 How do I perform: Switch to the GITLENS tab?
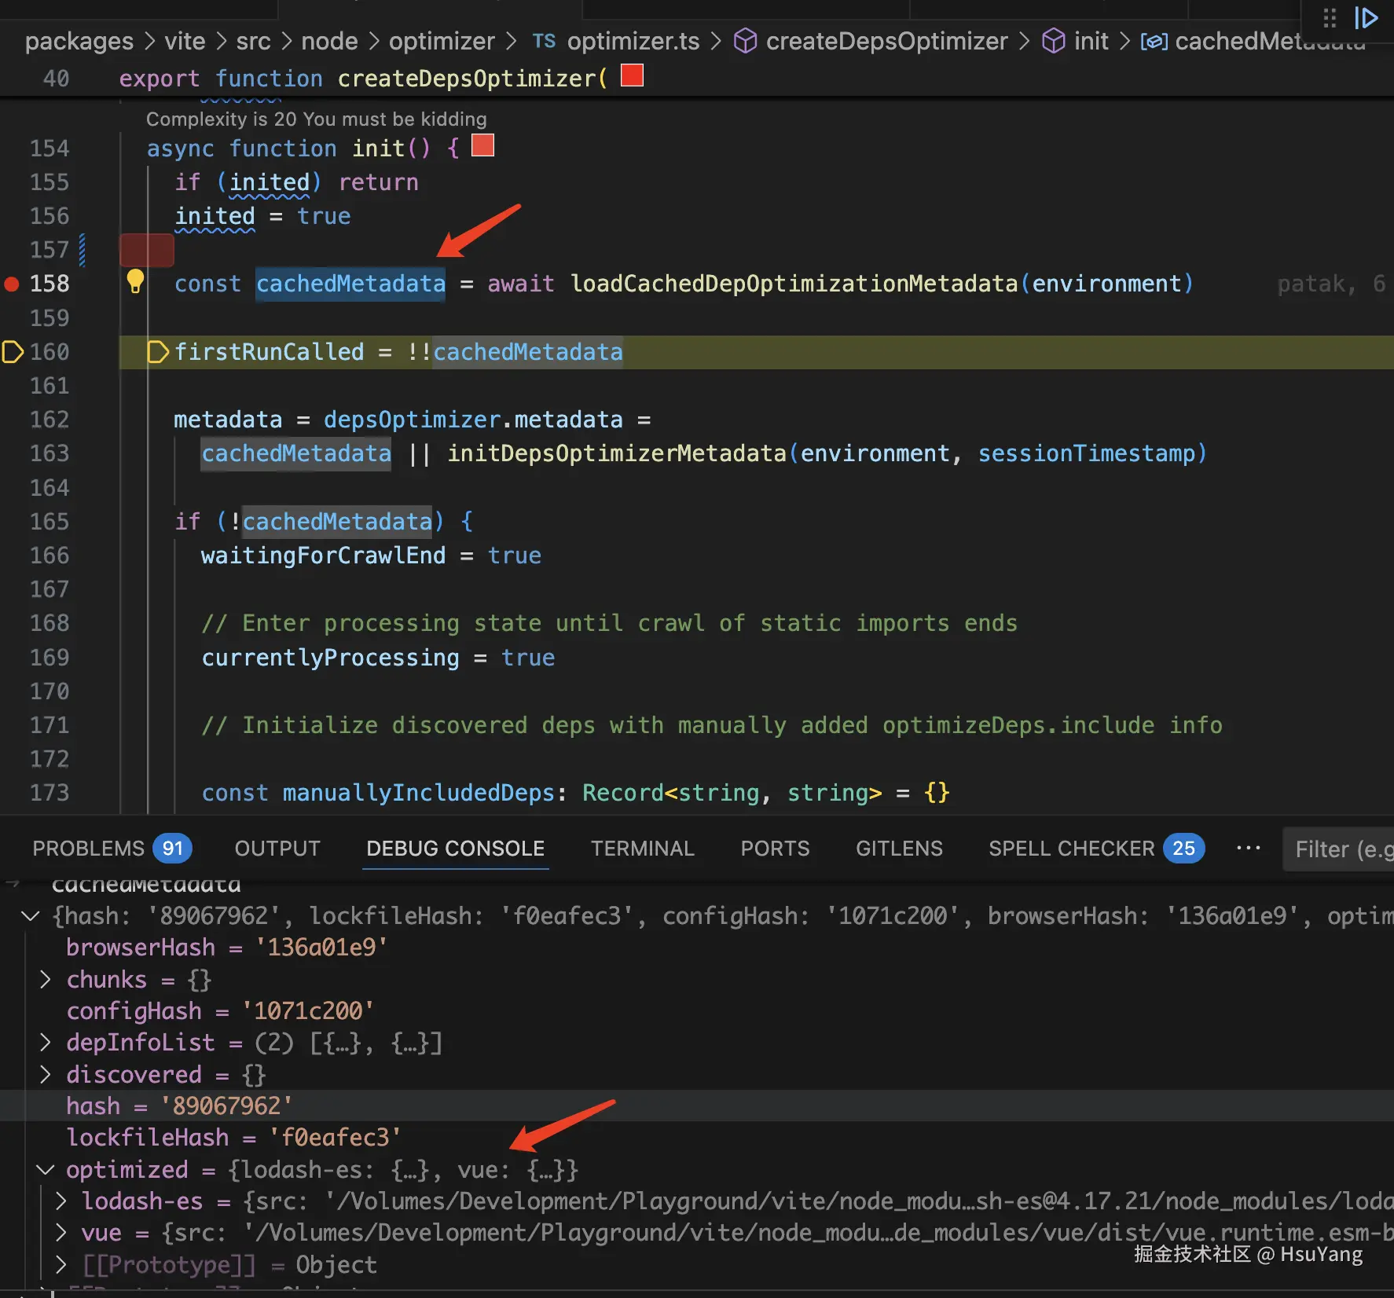point(899,849)
